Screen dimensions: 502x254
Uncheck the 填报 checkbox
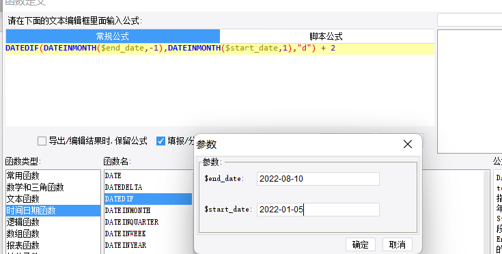point(161,141)
